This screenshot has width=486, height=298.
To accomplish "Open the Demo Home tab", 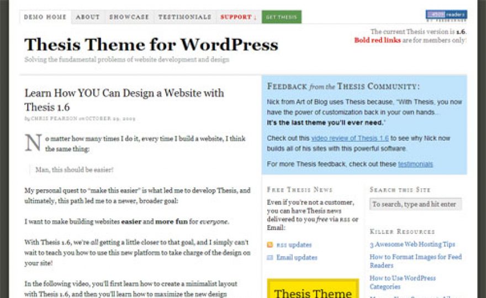I will point(45,17).
